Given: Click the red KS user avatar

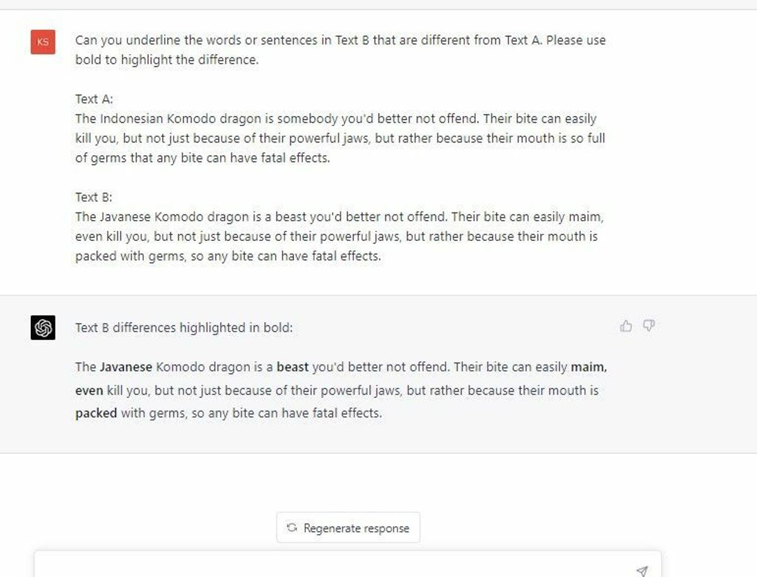Looking at the screenshot, I should [43, 42].
